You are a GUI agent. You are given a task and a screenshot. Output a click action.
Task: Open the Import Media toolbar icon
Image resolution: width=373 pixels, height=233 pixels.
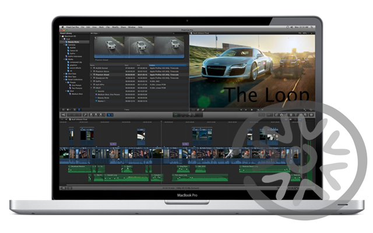pyautogui.click(x=64, y=115)
